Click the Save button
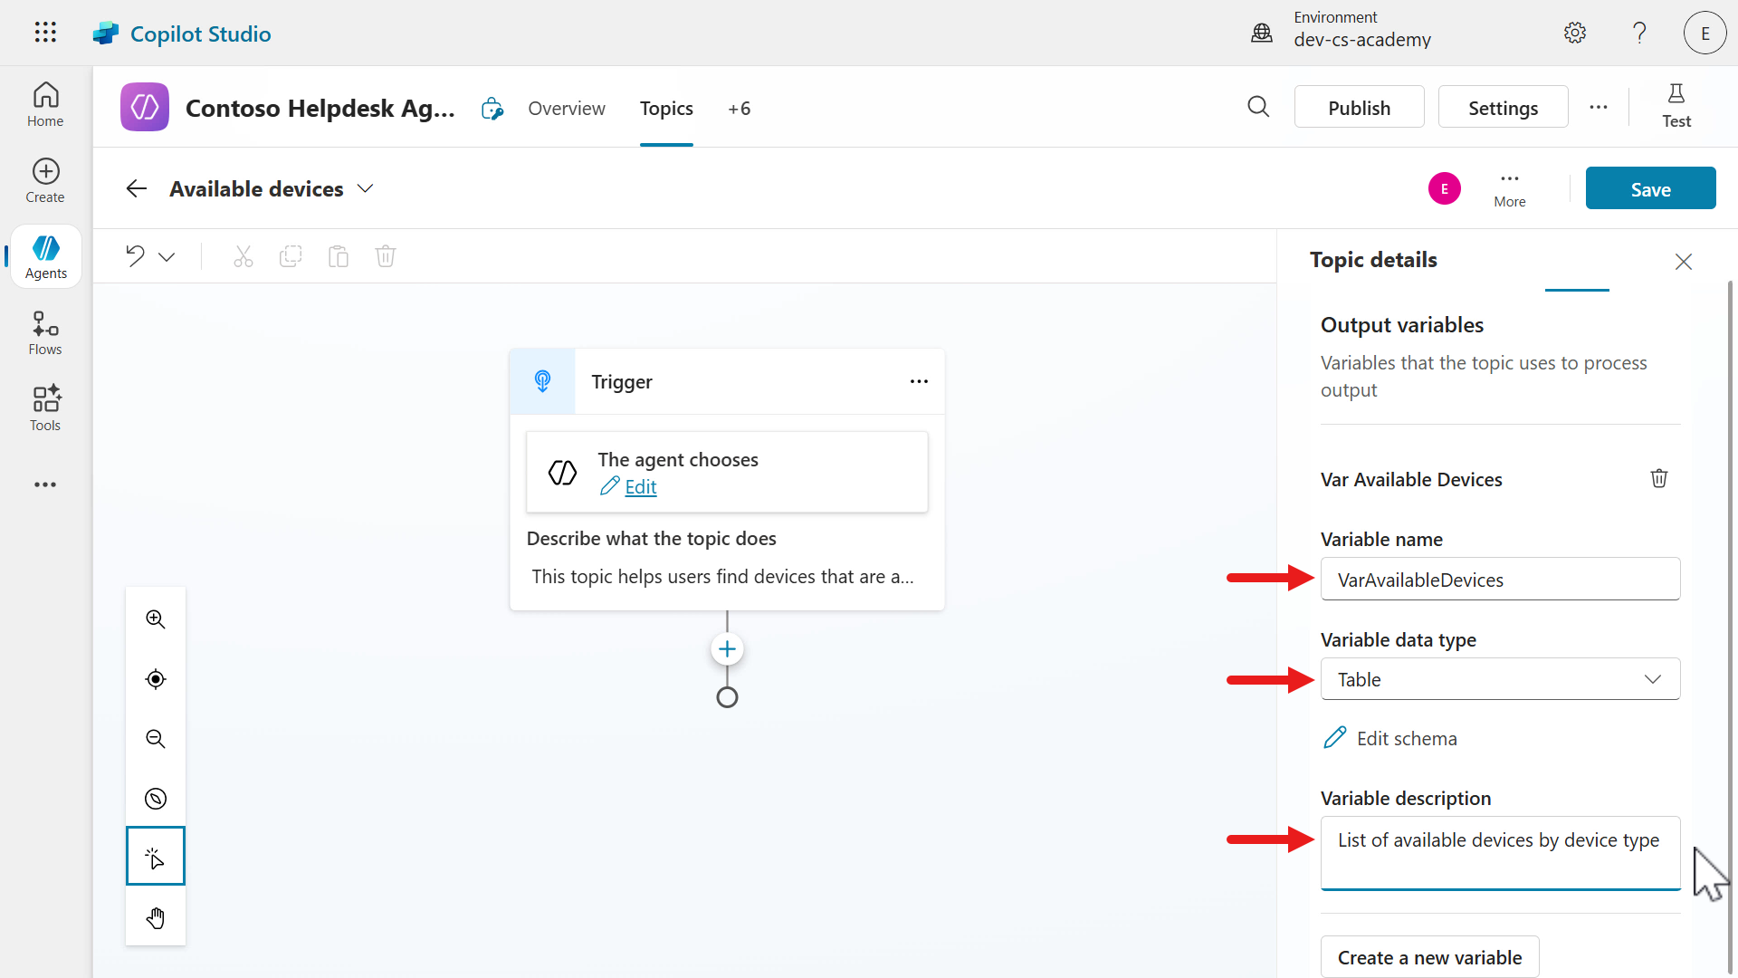 (1650, 188)
